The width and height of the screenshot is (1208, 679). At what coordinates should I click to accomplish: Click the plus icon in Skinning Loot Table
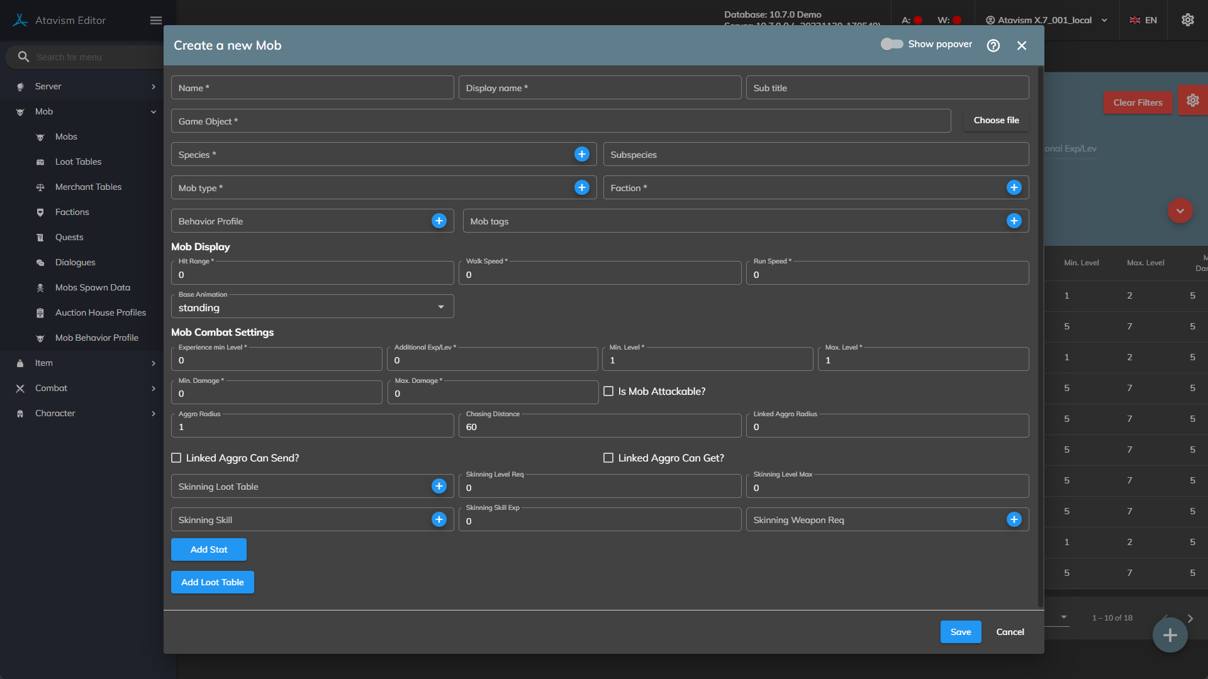(x=439, y=487)
